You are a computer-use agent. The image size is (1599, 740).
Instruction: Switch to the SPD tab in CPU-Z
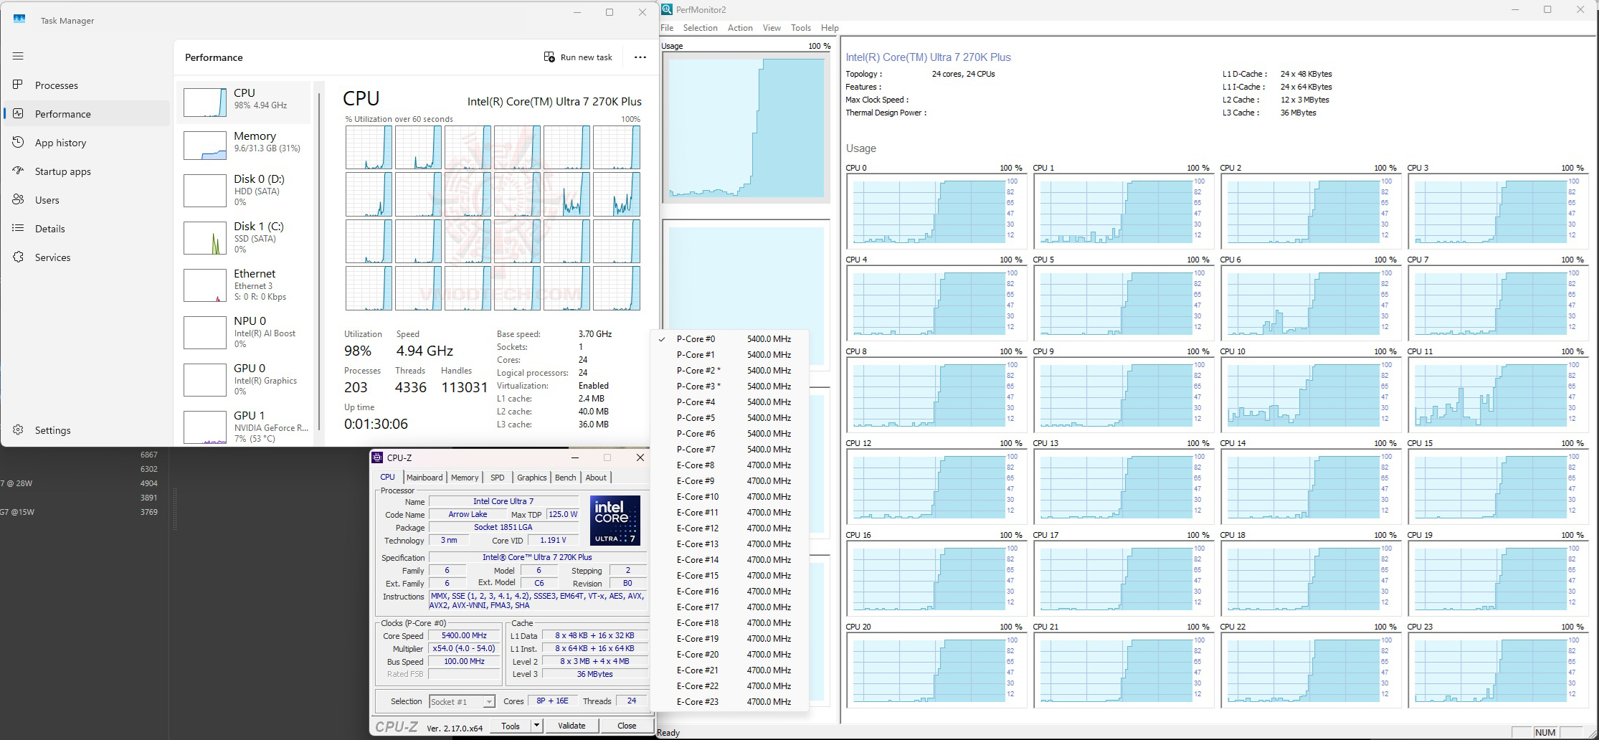[498, 478]
